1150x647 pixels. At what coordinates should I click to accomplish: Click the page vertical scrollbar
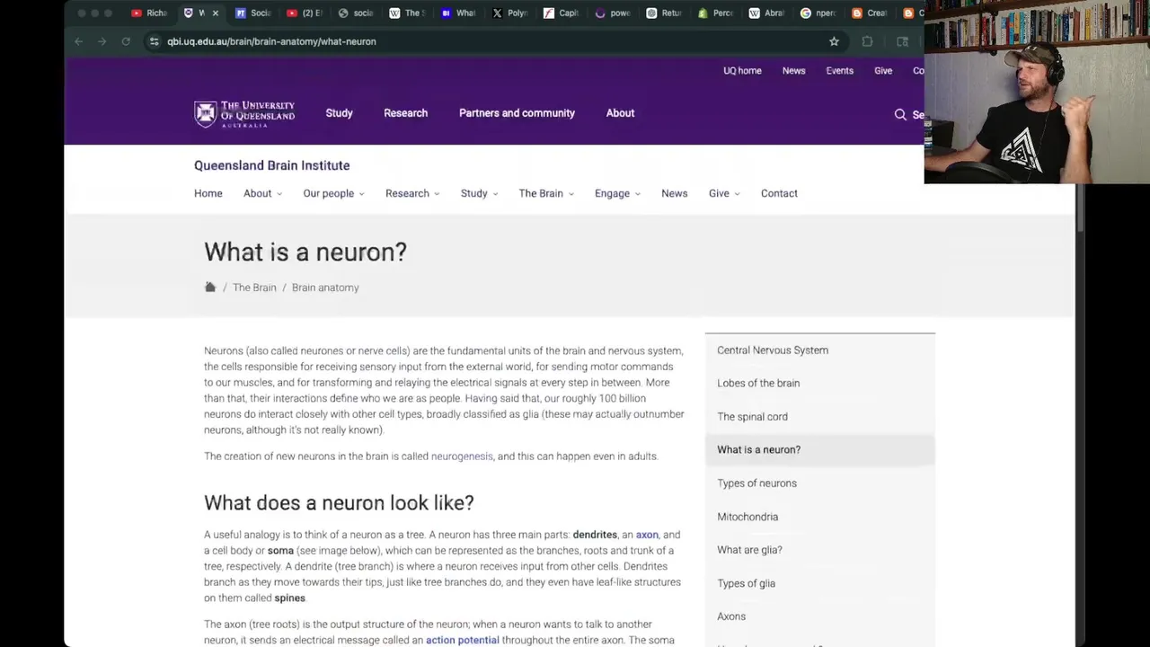(1081, 208)
